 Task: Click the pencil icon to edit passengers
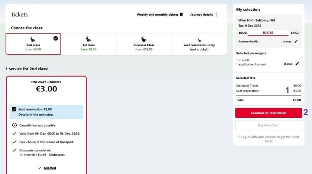pos(297,64)
